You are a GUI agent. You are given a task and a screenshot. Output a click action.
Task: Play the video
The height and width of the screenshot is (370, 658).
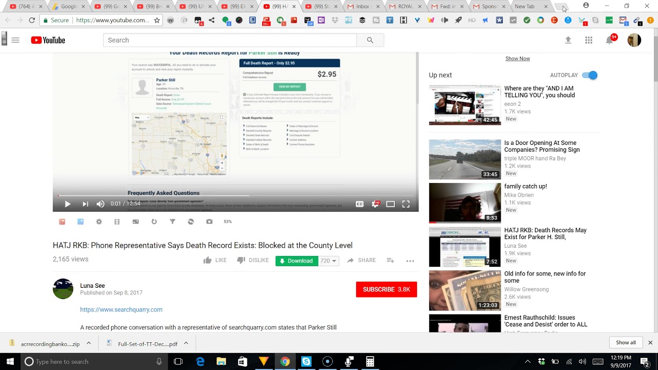click(67, 204)
